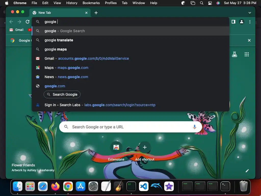Screen dimensions: 261x196
Task: Launch Safari from the dock
Action: (x=43, y=186)
